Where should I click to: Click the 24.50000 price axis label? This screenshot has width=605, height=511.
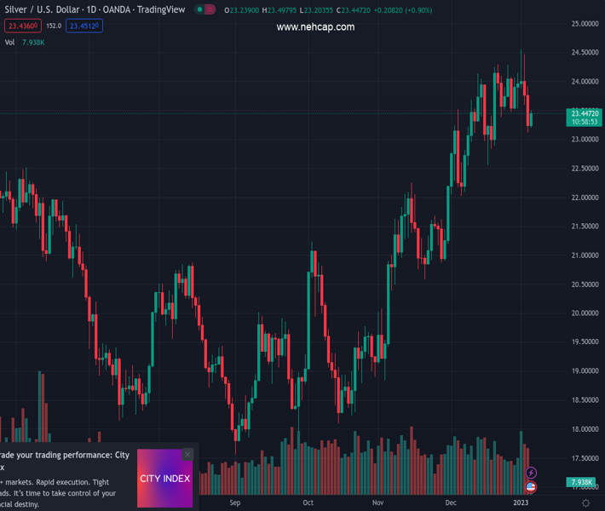click(585, 53)
